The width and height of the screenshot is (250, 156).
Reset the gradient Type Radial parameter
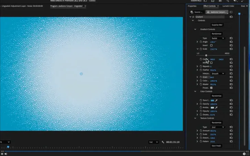[x=231, y=38]
